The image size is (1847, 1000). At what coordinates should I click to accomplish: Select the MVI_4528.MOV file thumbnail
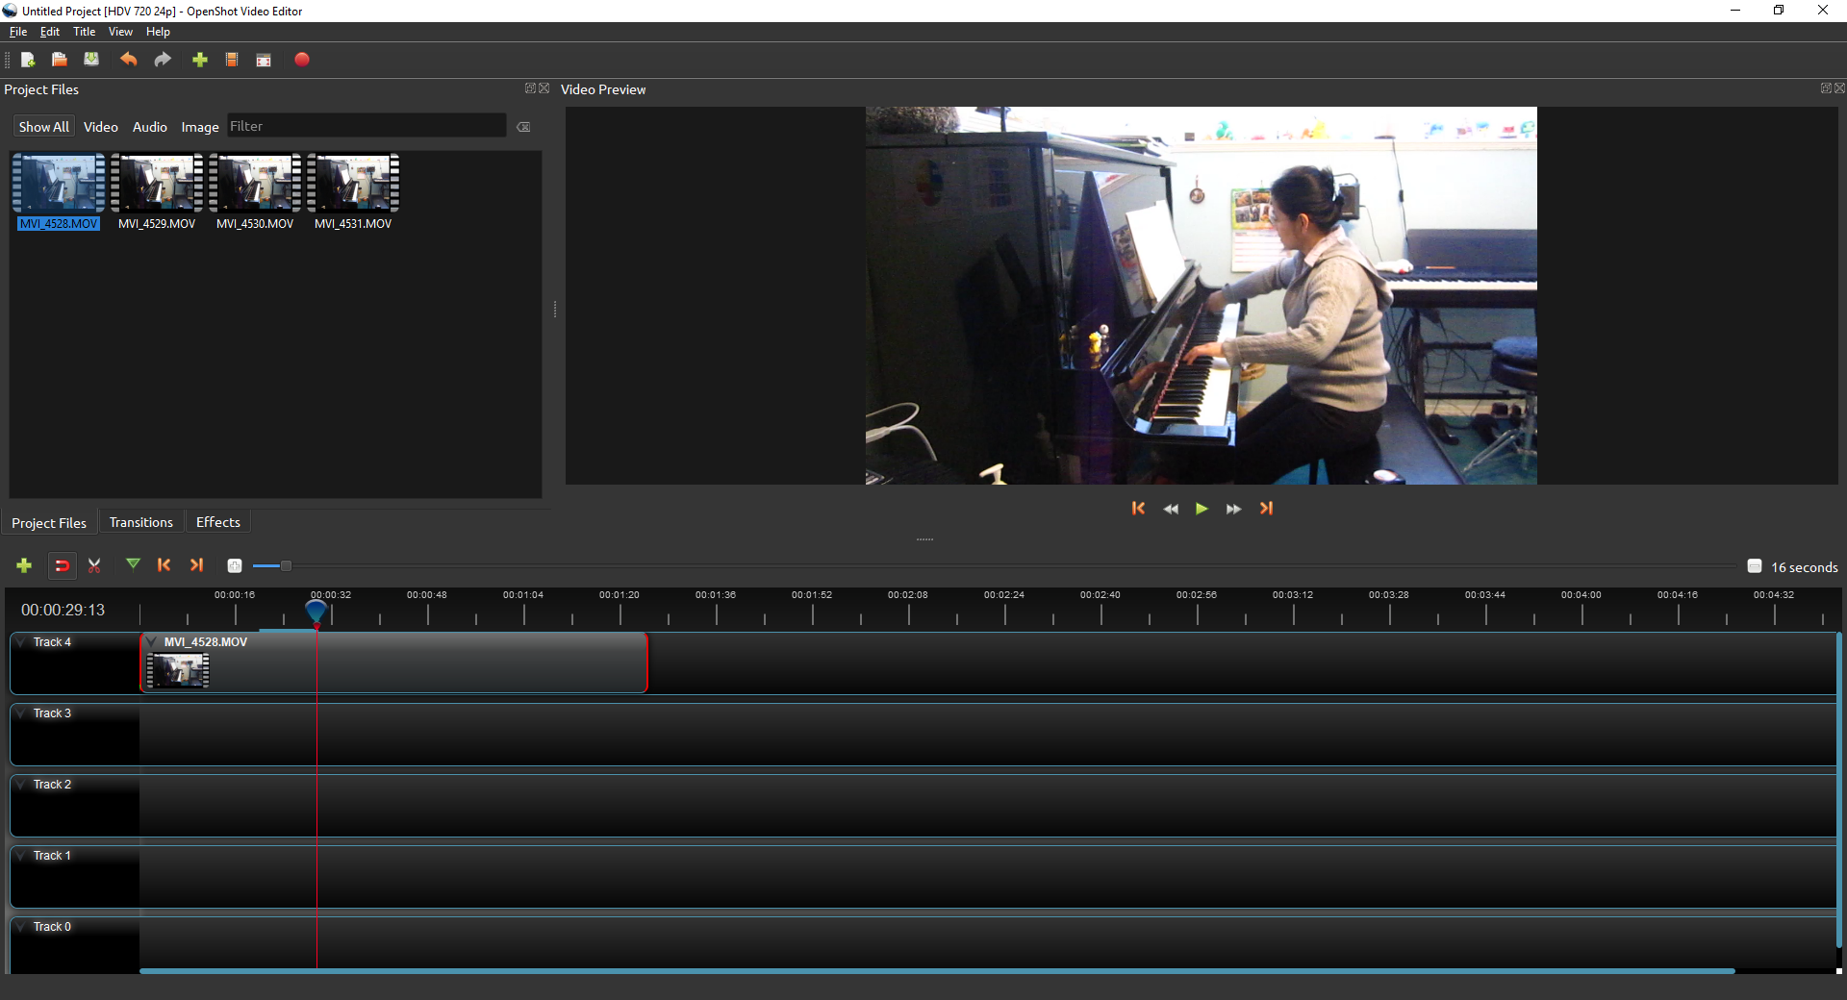tap(59, 192)
